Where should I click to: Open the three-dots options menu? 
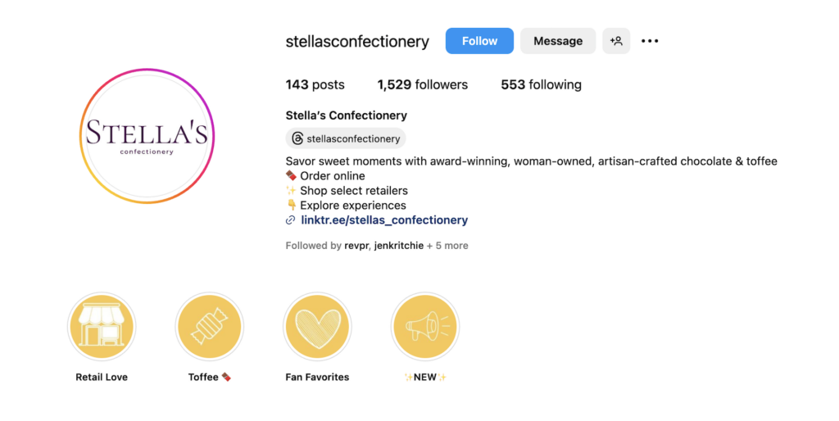coord(650,41)
